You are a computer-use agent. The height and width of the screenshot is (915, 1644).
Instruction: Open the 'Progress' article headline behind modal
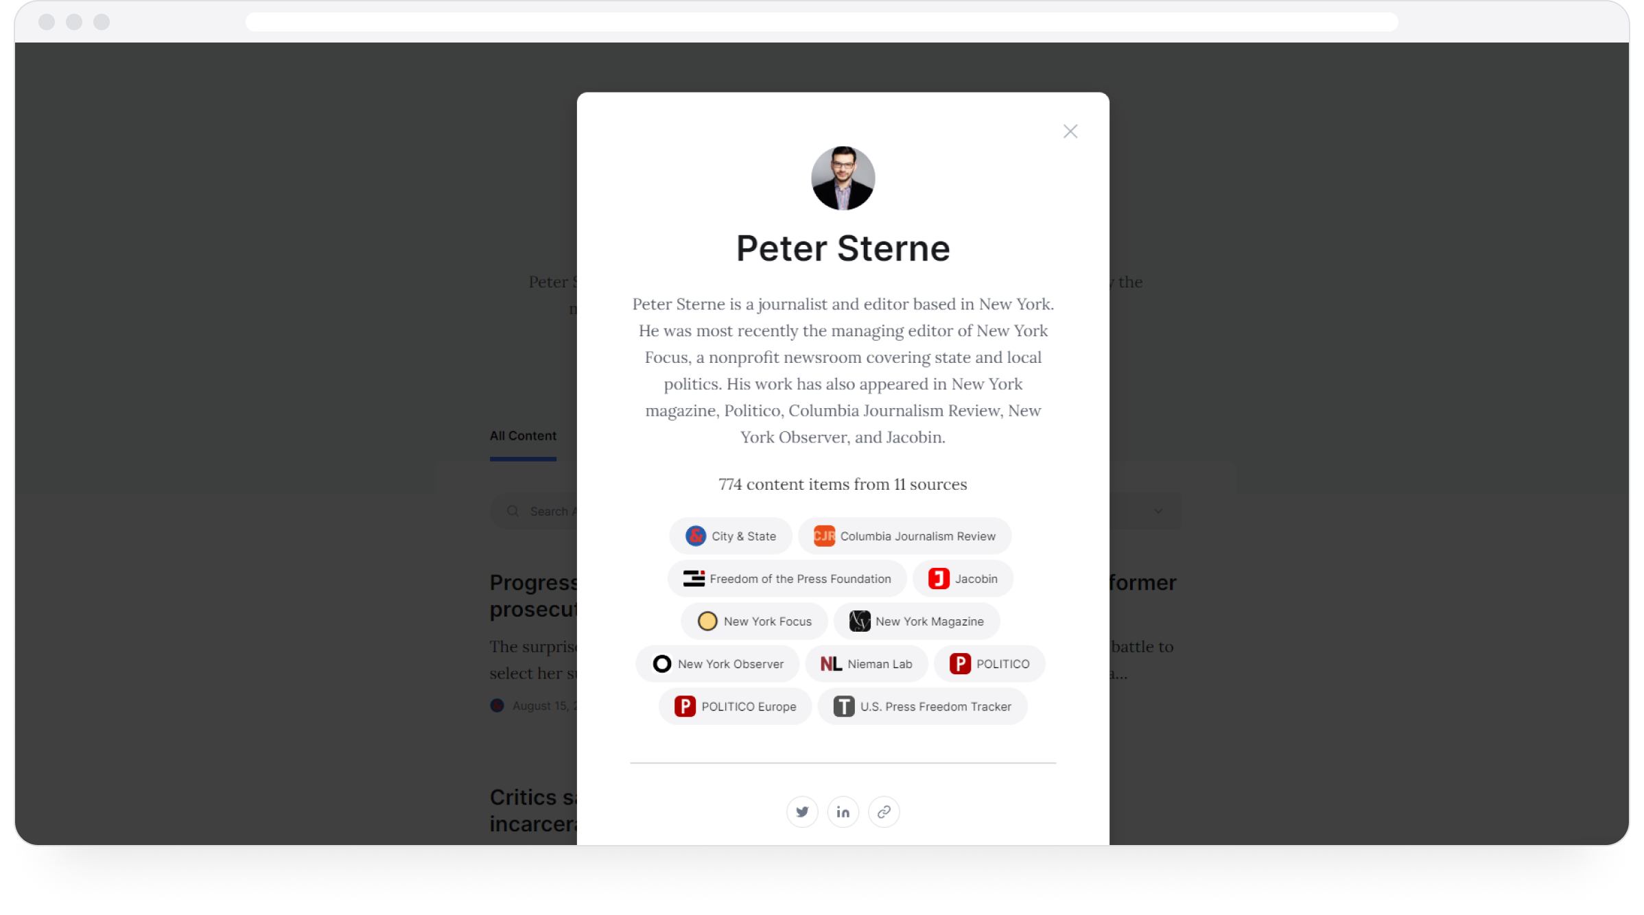pyautogui.click(x=534, y=595)
